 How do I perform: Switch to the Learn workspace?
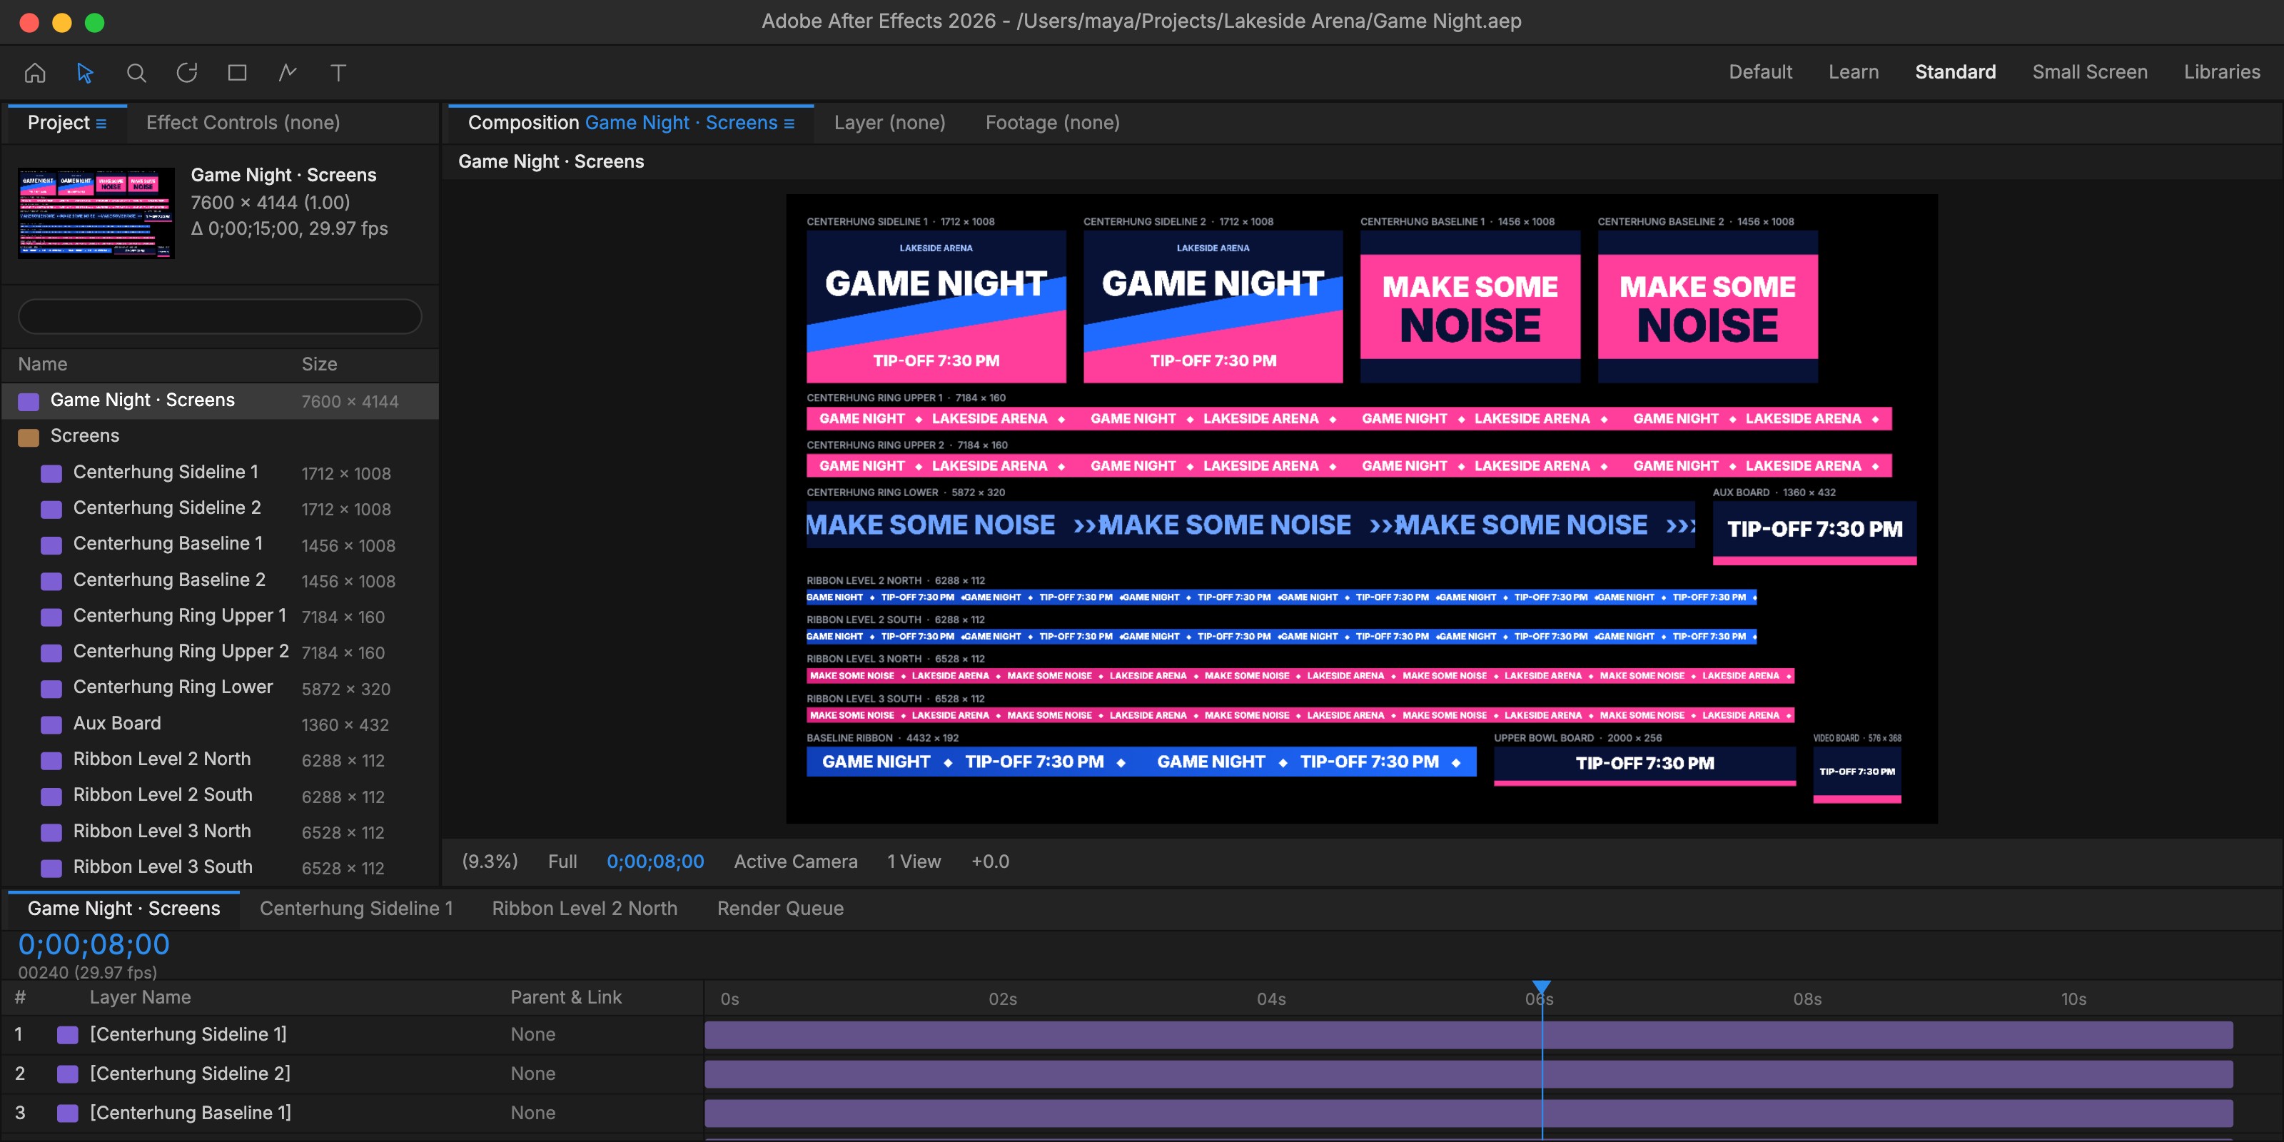pos(1853,72)
